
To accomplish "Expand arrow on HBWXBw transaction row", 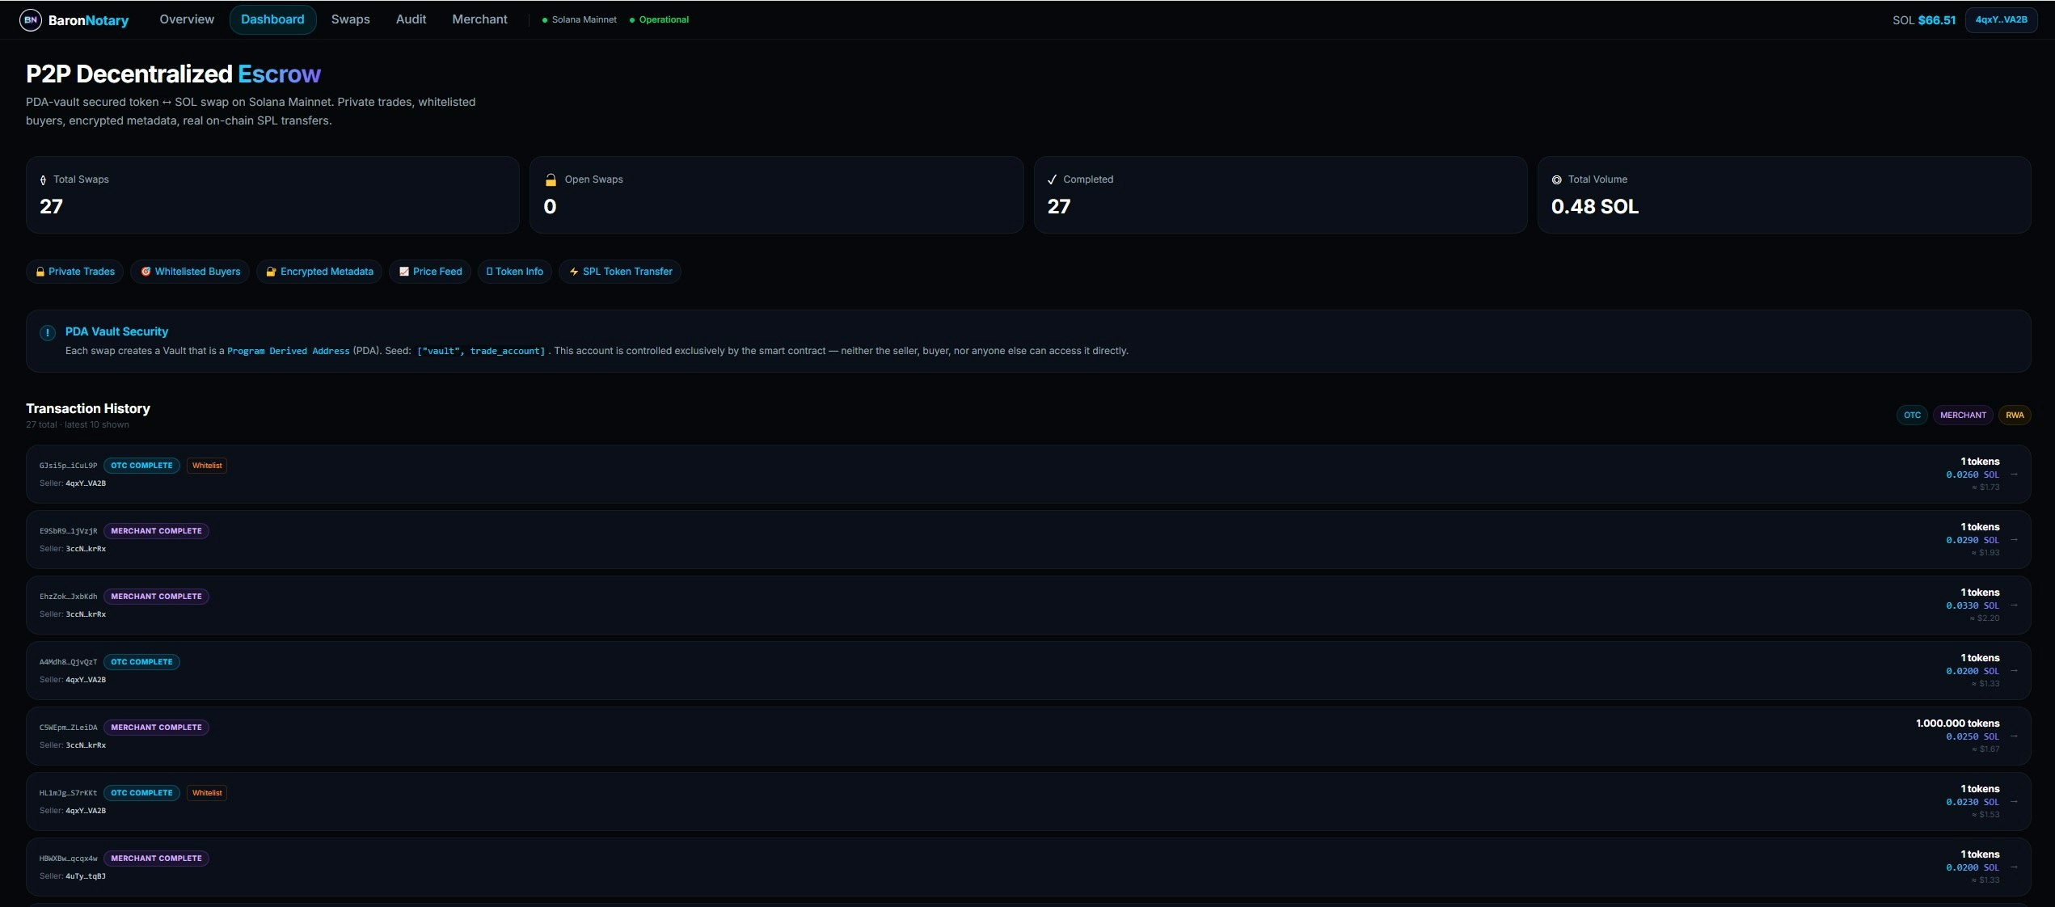I will tap(2014, 867).
